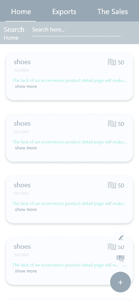Open the Exports tab
The height and width of the screenshot is (301, 139).
tap(64, 11)
